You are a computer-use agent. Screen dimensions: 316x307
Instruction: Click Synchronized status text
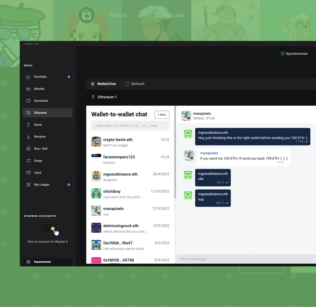point(297,54)
